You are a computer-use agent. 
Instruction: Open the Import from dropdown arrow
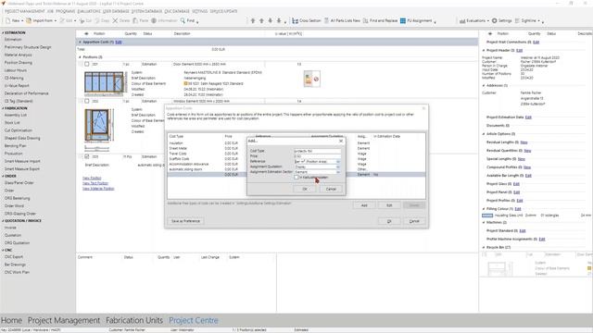point(56,20)
